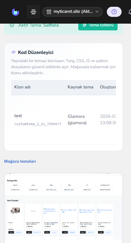Click the 13:08:38 creation time cell

click(x=108, y=123)
